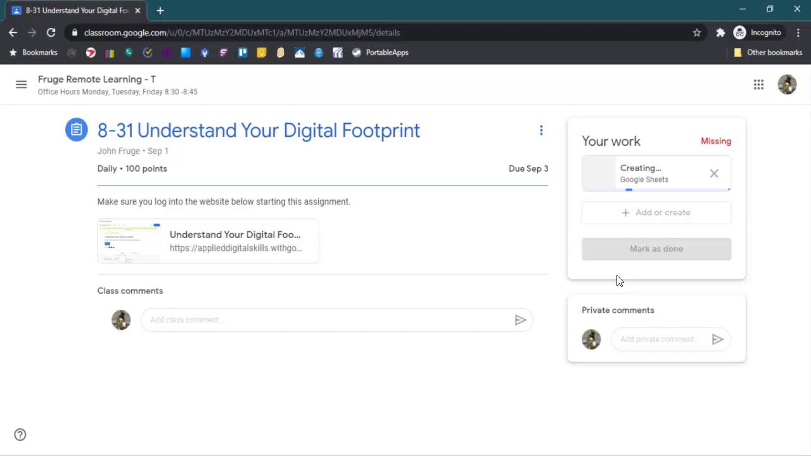811x456 pixels.
Task: Open the Trello bookmark icon
Action: pos(243,53)
